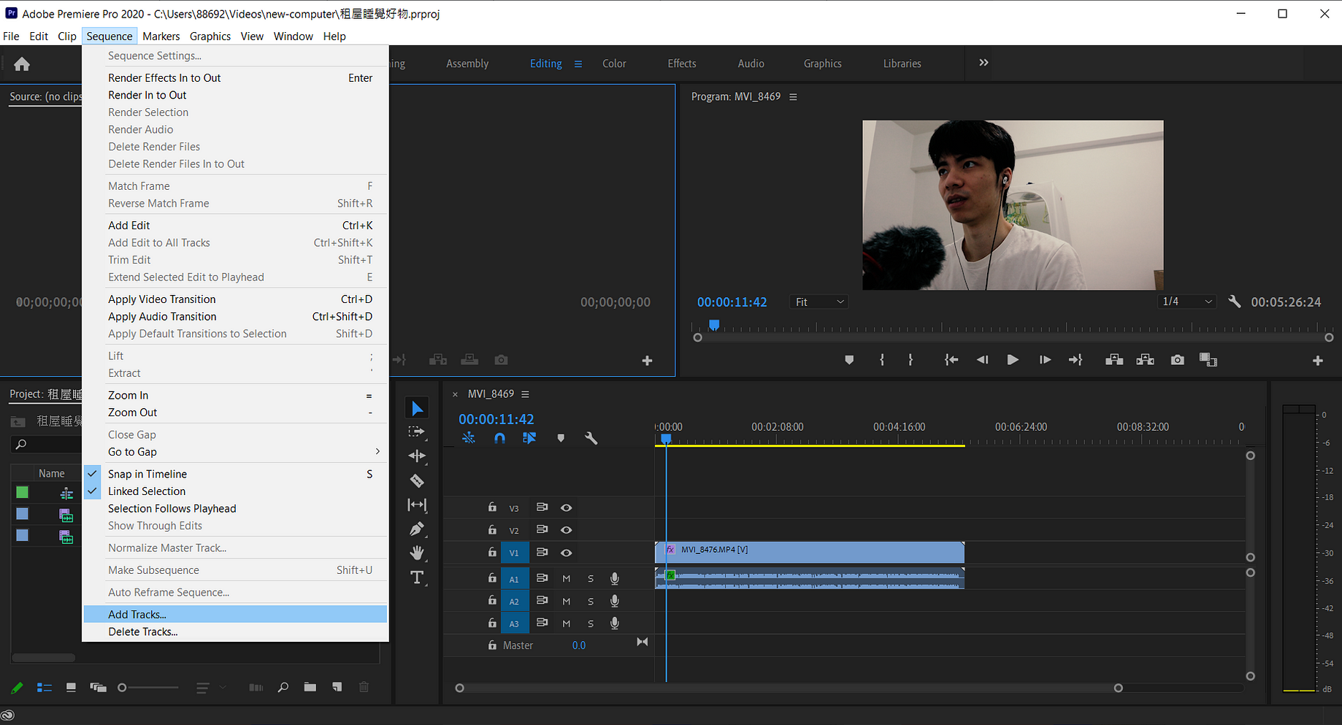
Task: Select the Selection arrow tool
Action: (417, 408)
